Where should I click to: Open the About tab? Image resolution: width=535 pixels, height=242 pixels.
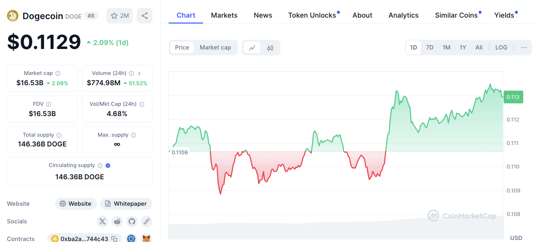(x=362, y=15)
